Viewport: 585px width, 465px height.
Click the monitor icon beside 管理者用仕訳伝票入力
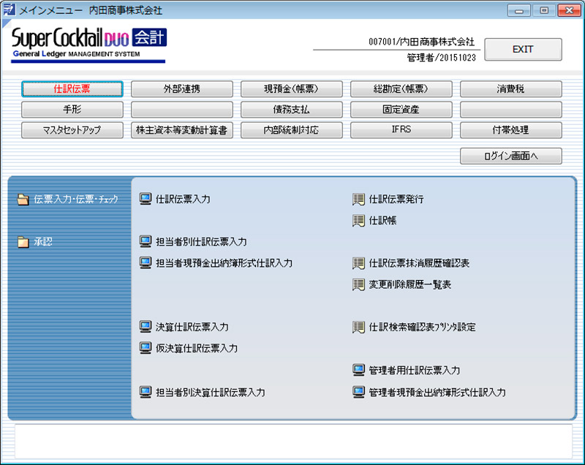coord(358,370)
